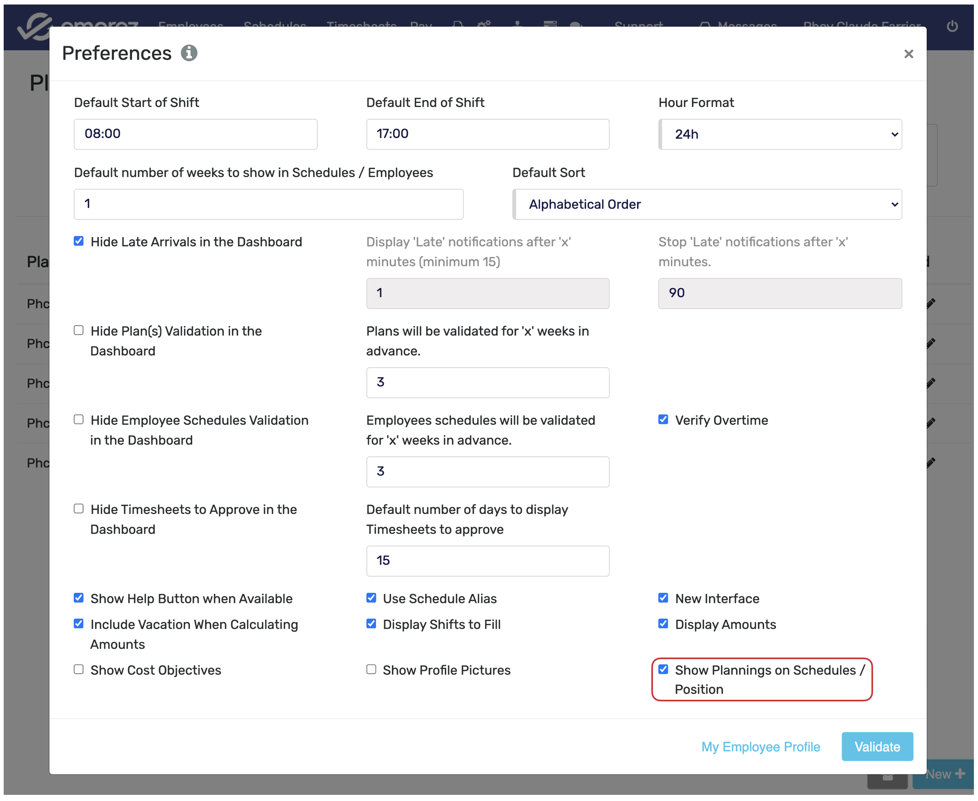Click the Default Start of Shift field
Image resolution: width=978 pixels, height=801 pixels.
click(196, 134)
